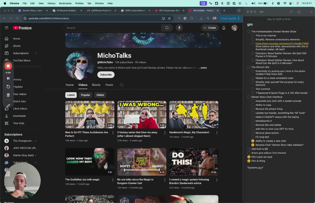This screenshot has width=315, height=203.
Task: Pause the screen recording
Action: click(8, 78)
